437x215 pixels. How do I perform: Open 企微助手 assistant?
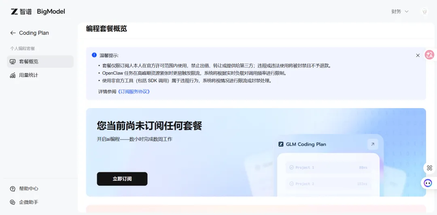click(x=28, y=202)
